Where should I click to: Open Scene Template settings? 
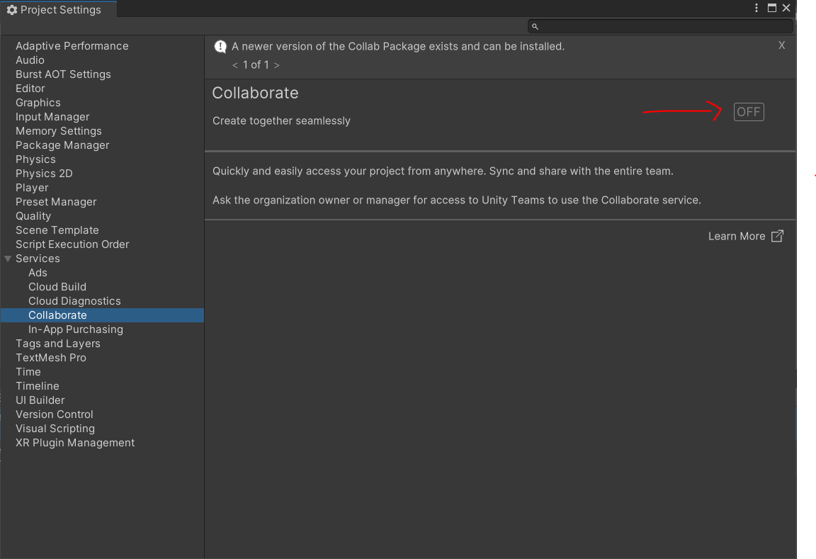(57, 230)
